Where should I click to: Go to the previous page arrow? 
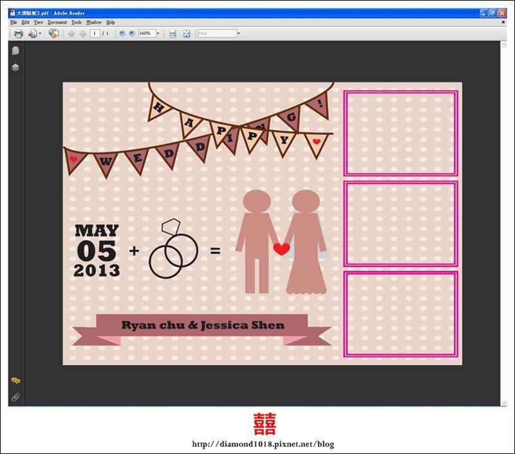(71, 33)
